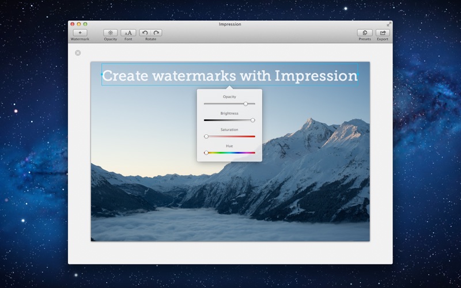Rotate watermark clockwise with right arrow

click(x=156, y=33)
